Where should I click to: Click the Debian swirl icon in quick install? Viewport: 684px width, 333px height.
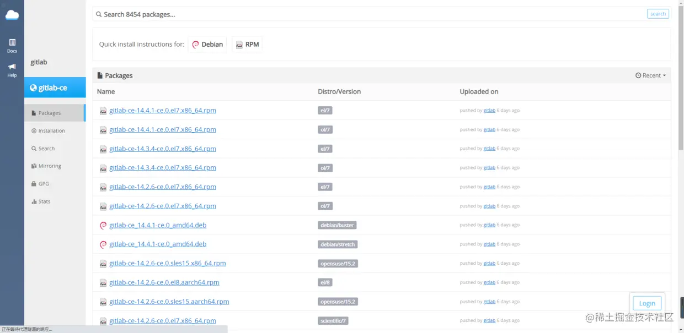coord(195,45)
